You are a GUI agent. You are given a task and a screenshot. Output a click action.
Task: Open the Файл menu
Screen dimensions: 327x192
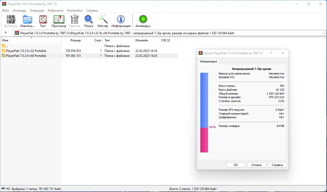[5, 11]
